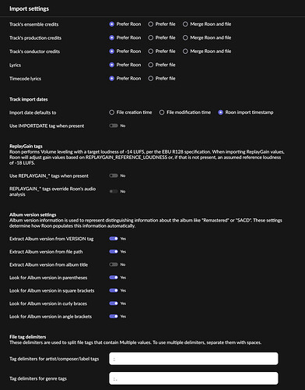Enable Extract Album version from album title
Image resolution: width=305 pixels, height=390 pixels.
pyautogui.click(x=114, y=264)
